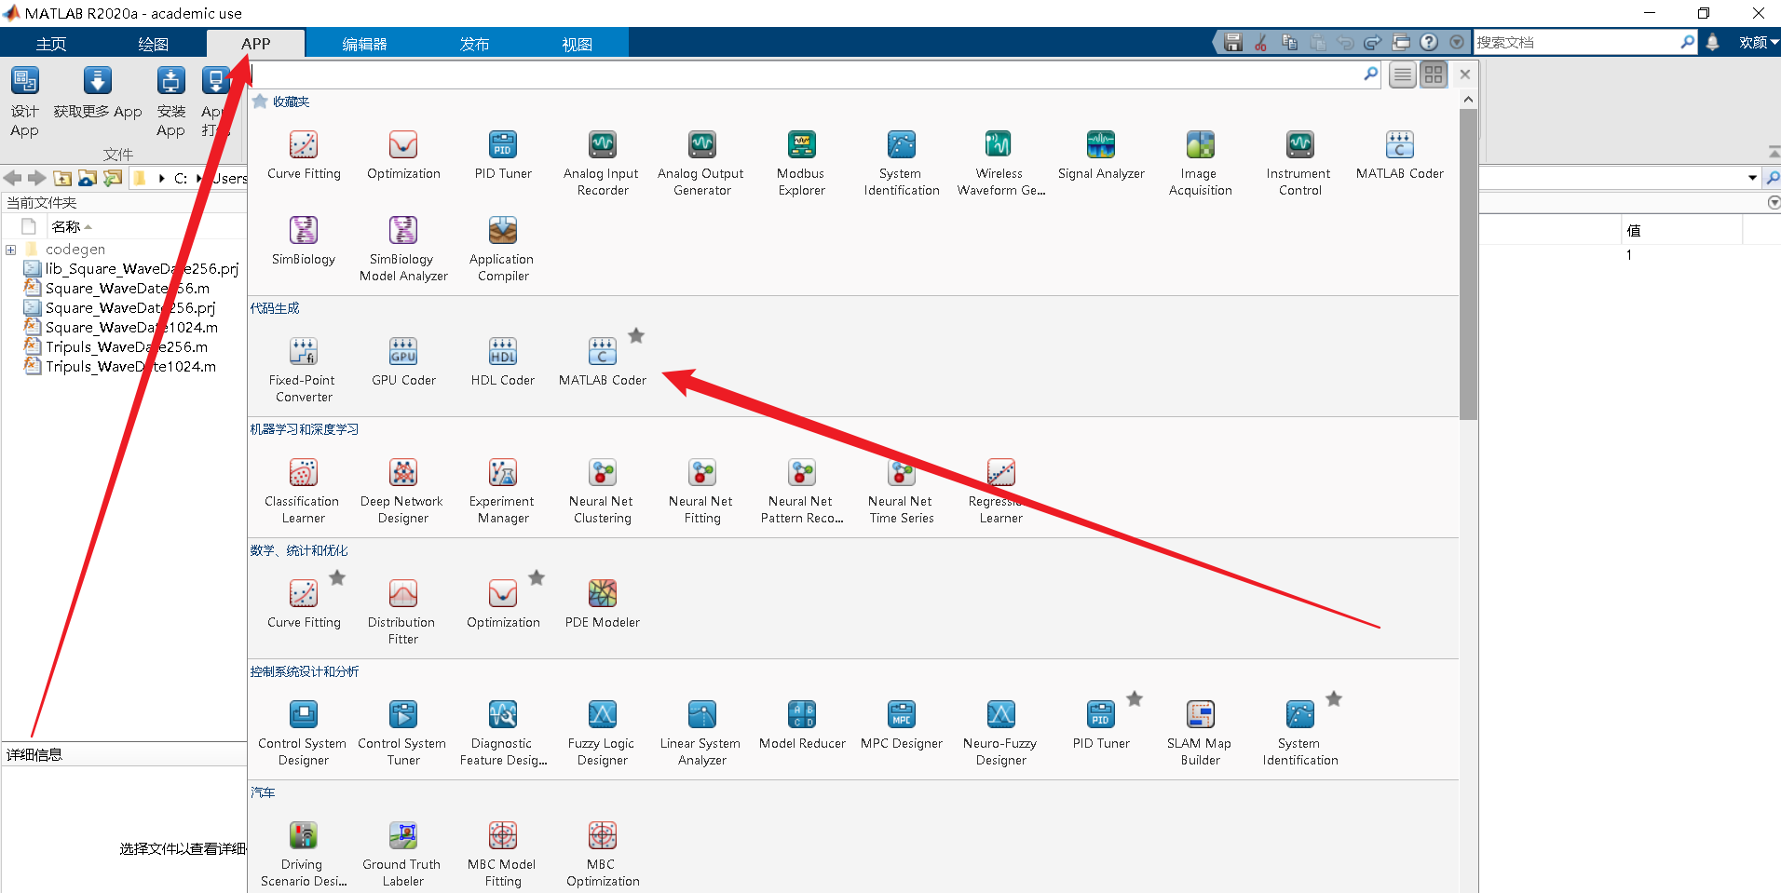Toggle favorite star on Optimization in math section
1781x893 pixels.
[537, 578]
